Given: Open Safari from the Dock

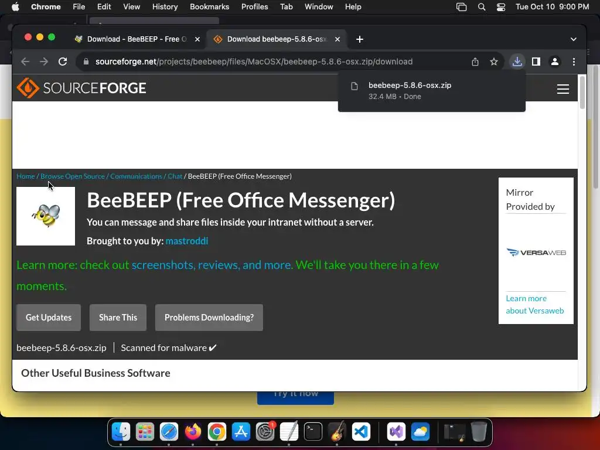Looking at the screenshot, I should (169, 432).
